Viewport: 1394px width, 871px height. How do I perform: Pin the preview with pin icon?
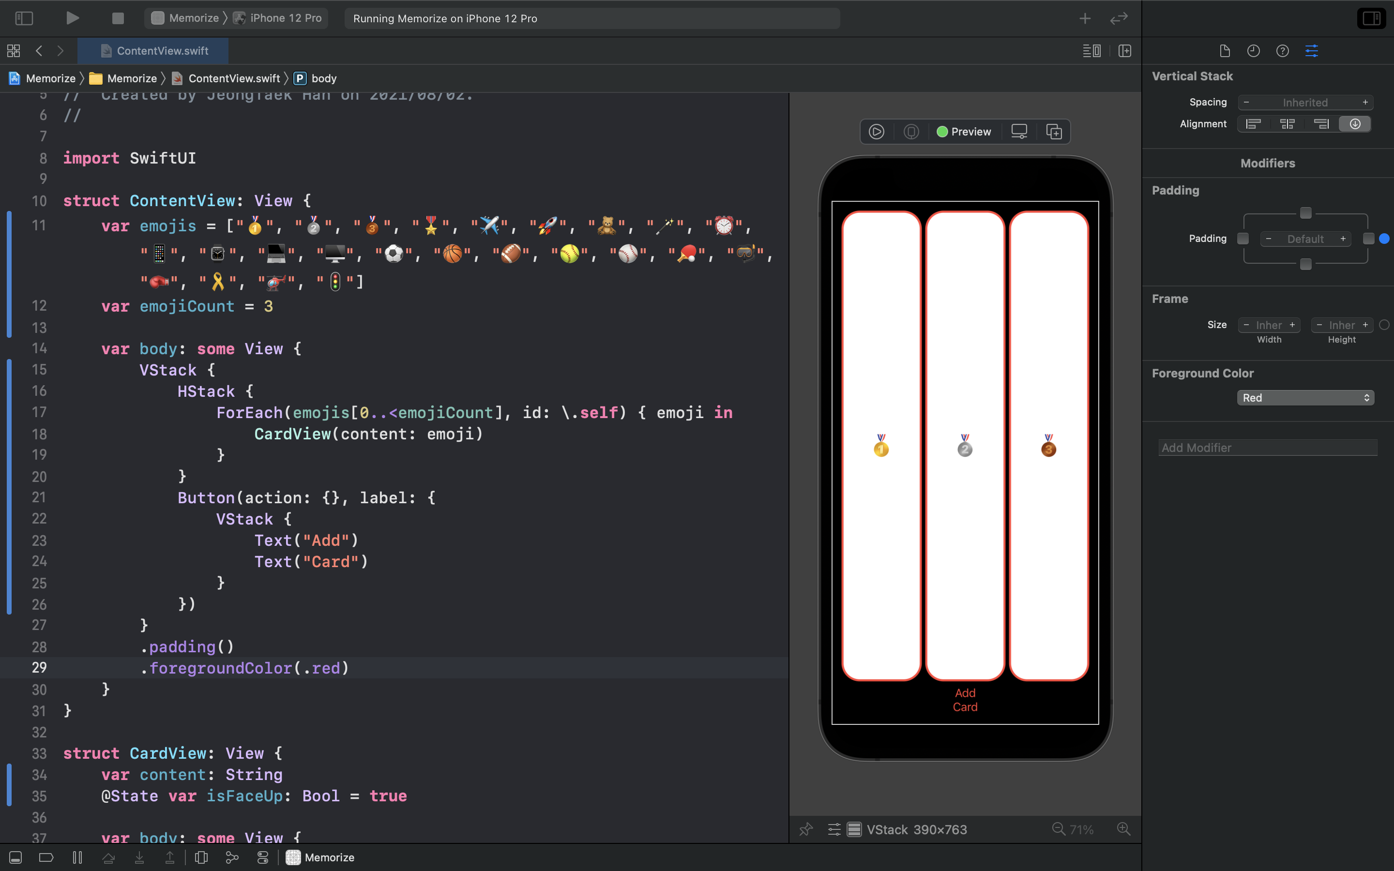click(x=806, y=829)
